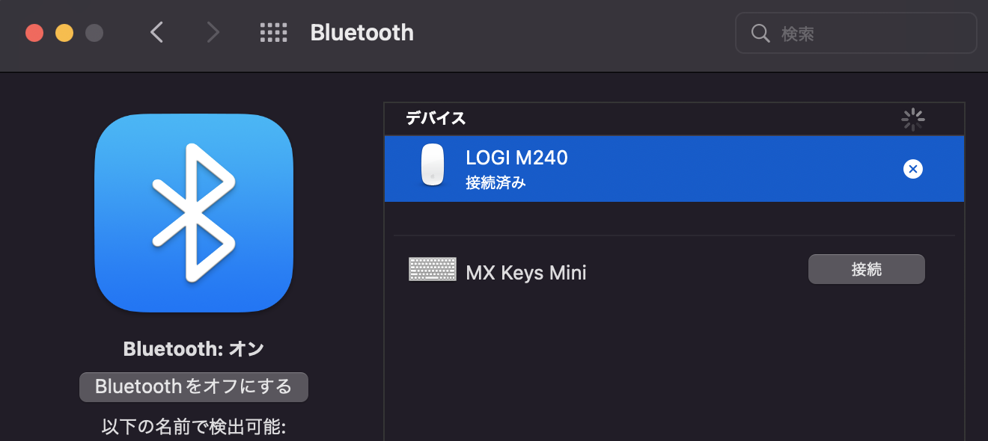The width and height of the screenshot is (988, 441).
Task: Click the Bluetooth window title
Action: [362, 33]
